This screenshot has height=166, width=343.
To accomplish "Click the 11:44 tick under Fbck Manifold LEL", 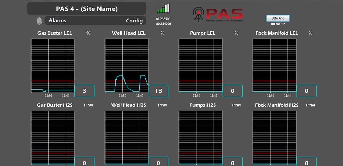I will pyautogui.click(x=287, y=95).
